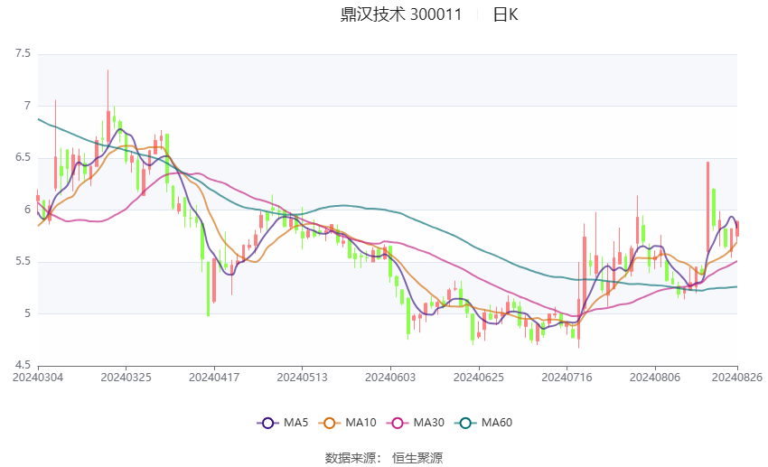Click the 20240513 date axis label
Viewport: 768px width, 467px height.
[x=302, y=378]
